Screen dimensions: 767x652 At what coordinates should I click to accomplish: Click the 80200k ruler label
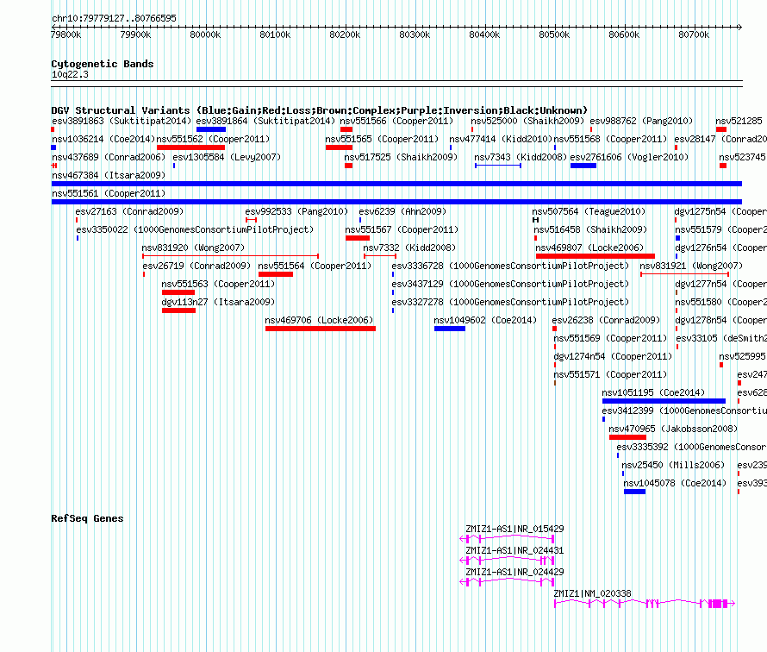(x=345, y=34)
